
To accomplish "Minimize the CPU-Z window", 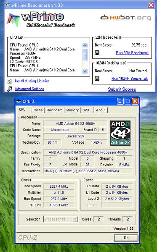I will (x=120, y=101).
